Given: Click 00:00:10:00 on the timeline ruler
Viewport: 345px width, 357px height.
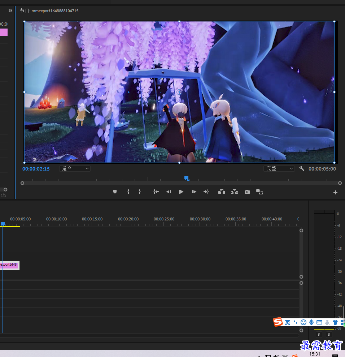Looking at the screenshot, I should pyautogui.click(x=56, y=219).
